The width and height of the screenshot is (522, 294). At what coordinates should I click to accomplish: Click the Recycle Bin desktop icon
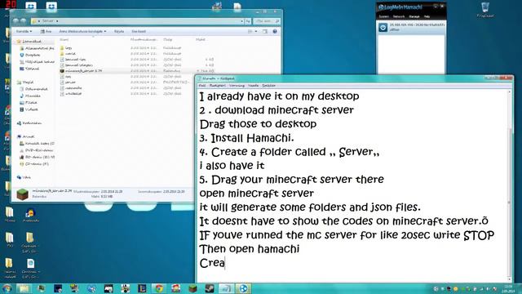tap(485, 10)
